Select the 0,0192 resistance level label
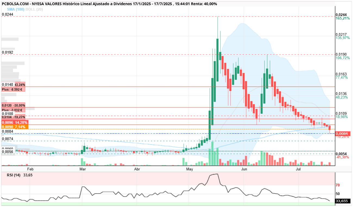Screen dimensions: 353x207 coord(7,52)
